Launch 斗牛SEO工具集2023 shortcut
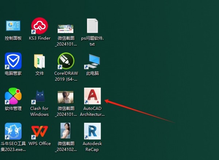This screenshot has height=160, width=219. pyautogui.click(x=13, y=131)
